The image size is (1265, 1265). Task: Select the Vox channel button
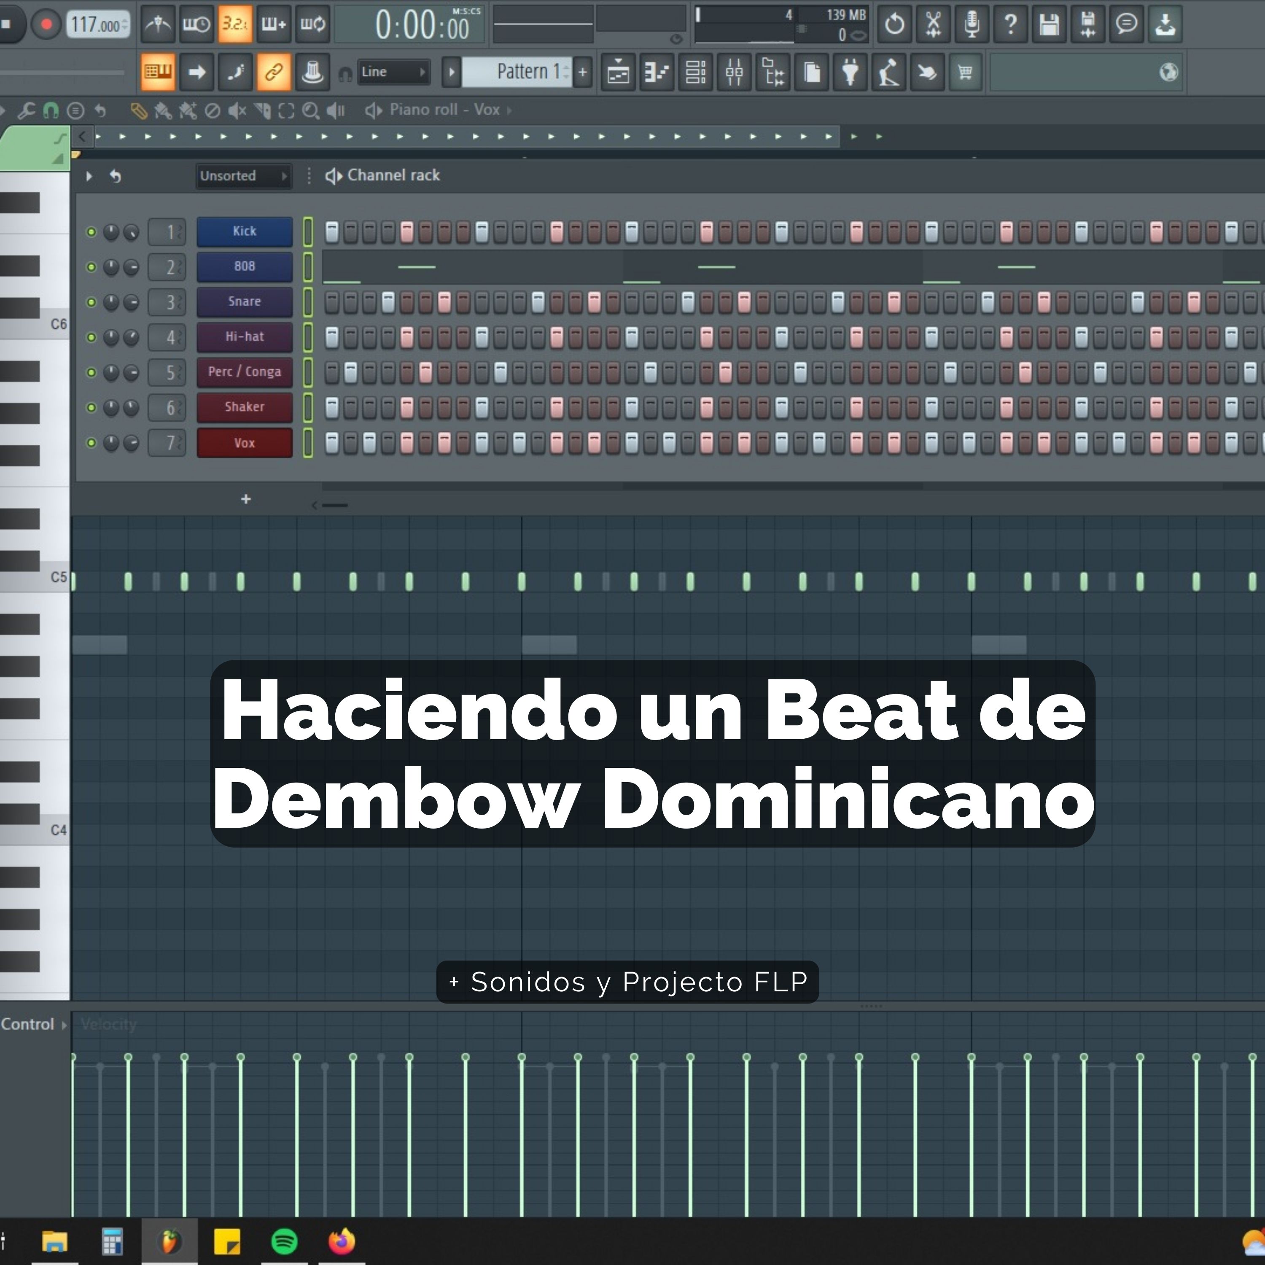coord(244,443)
